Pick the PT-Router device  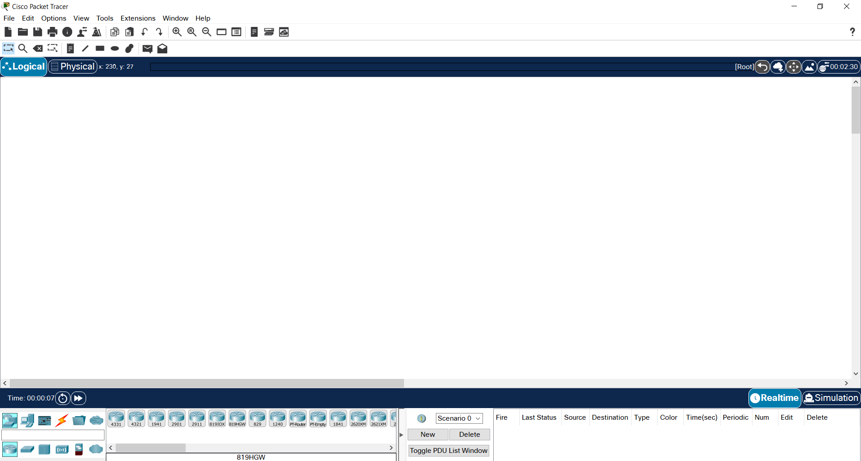tap(298, 418)
